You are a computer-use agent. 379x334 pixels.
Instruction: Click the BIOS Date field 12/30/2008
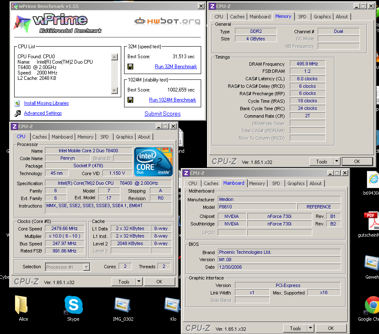click(x=279, y=267)
